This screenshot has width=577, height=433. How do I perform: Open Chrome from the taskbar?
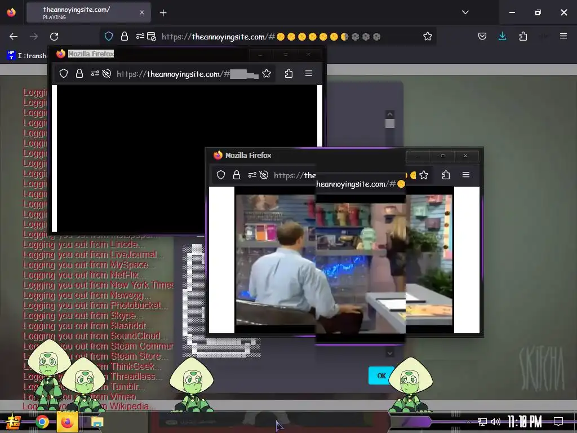(x=42, y=422)
